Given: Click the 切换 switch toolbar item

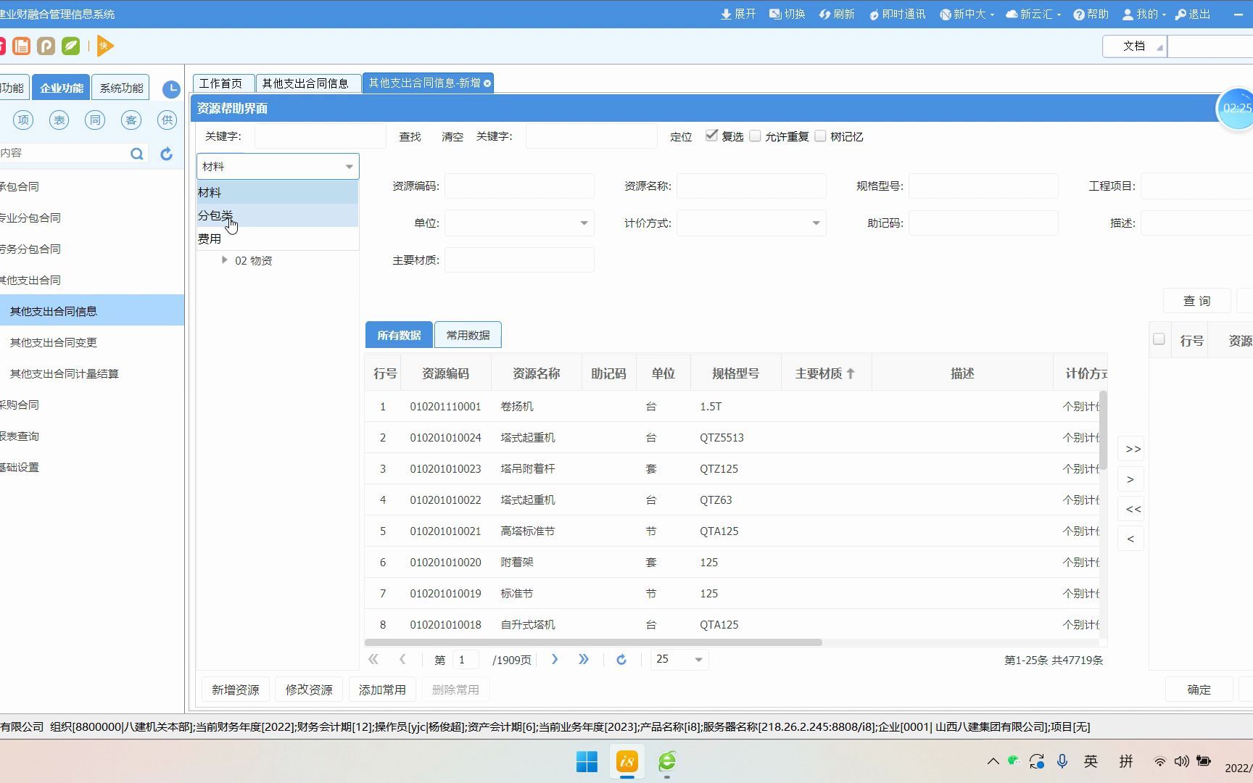Looking at the screenshot, I should coord(787,14).
